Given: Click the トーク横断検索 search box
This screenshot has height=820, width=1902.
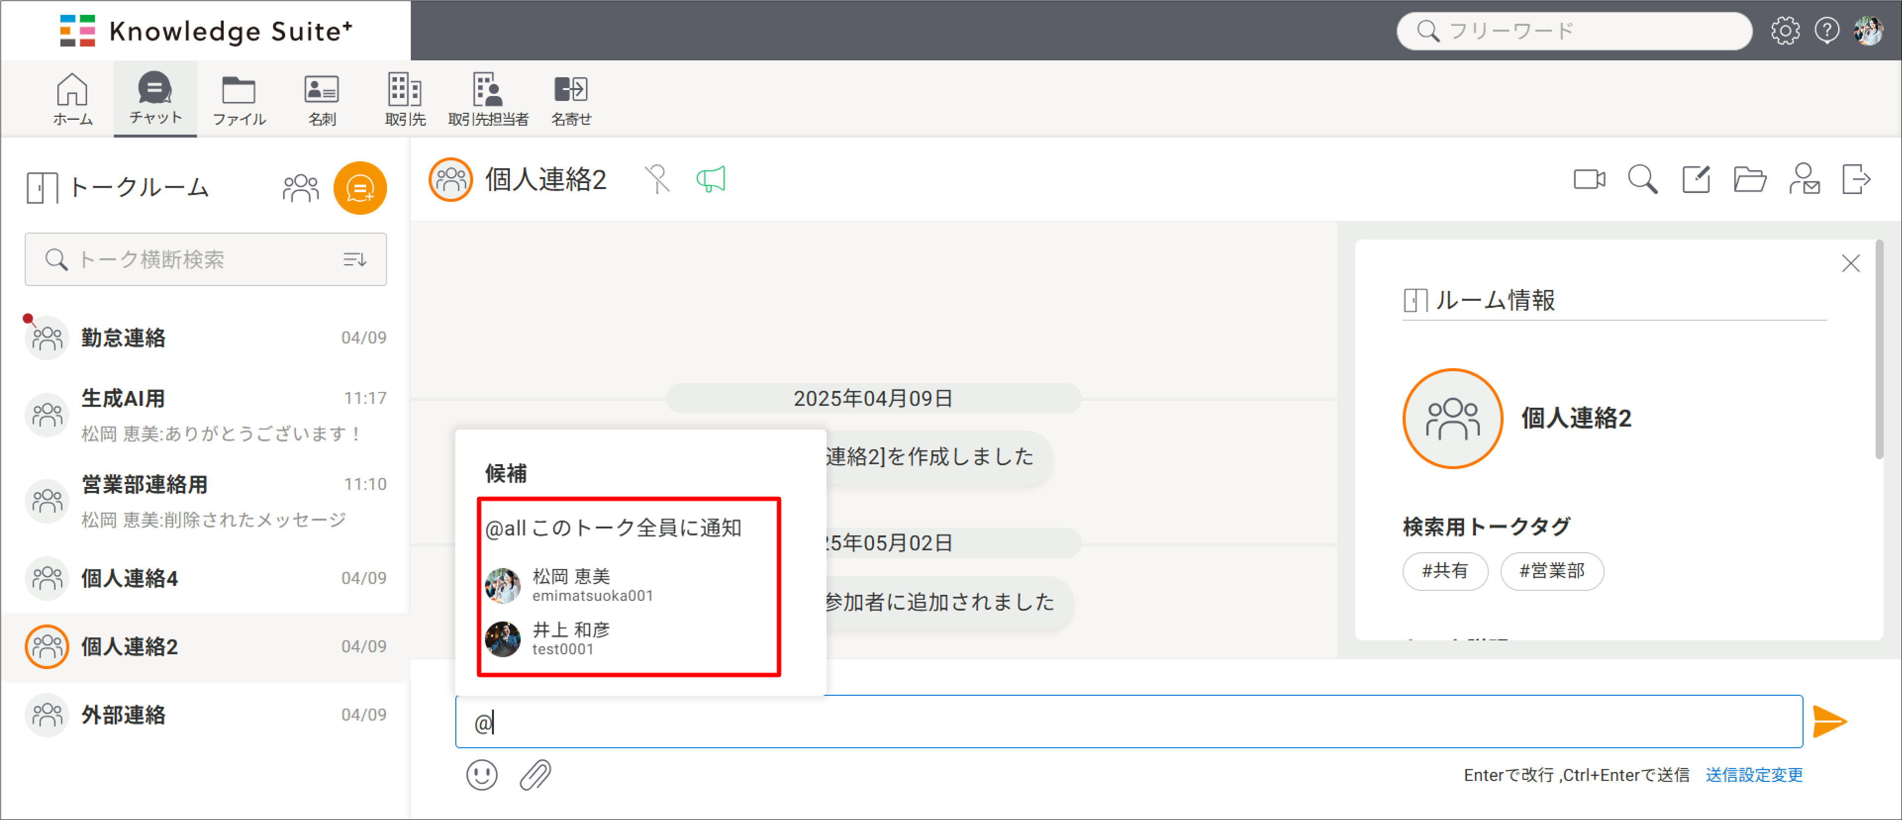Looking at the screenshot, I should (206, 260).
